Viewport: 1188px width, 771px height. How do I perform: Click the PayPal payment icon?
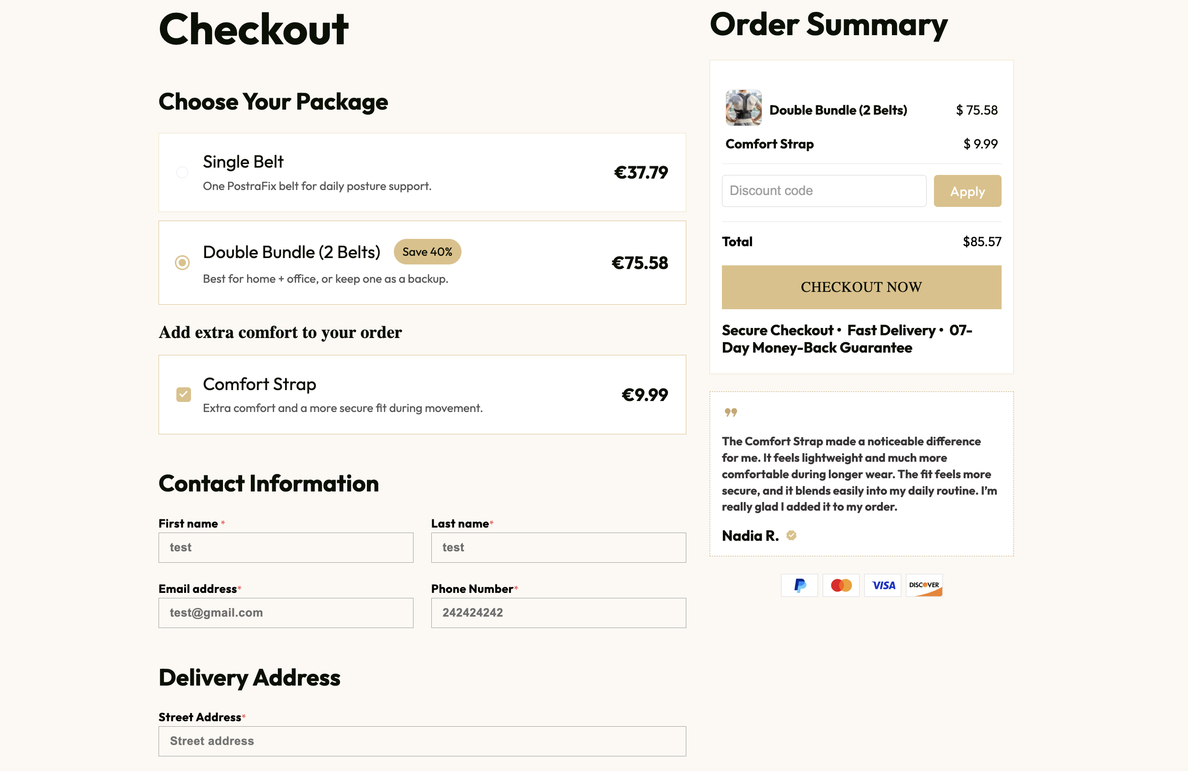[799, 586]
